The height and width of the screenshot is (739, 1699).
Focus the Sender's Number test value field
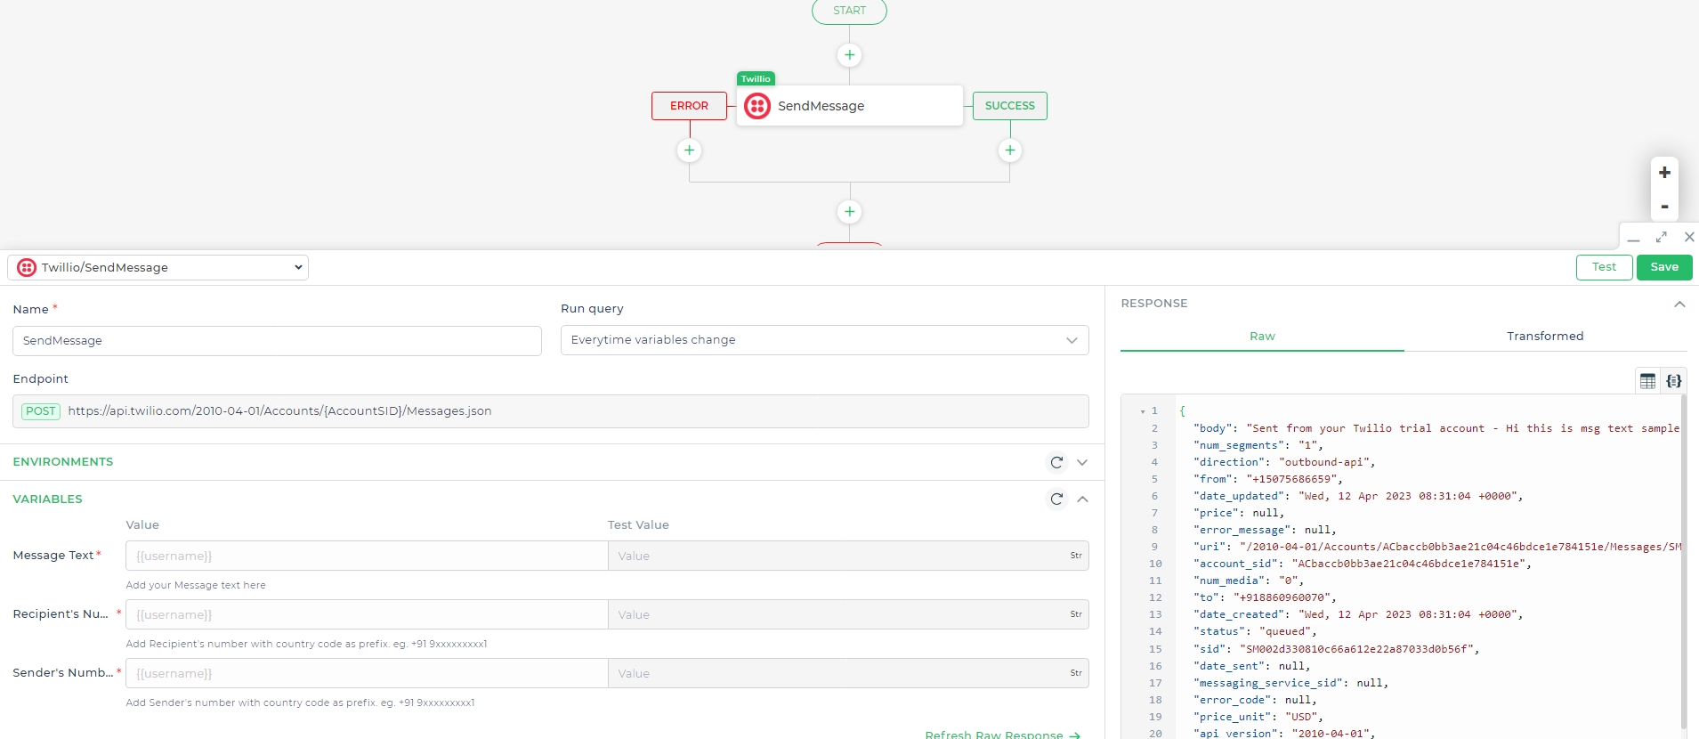pos(848,673)
